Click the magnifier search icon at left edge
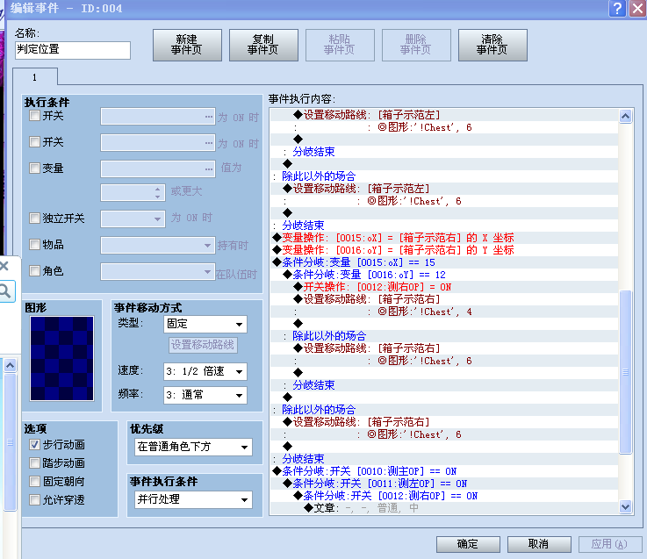The height and width of the screenshot is (559, 647). point(5,291)
